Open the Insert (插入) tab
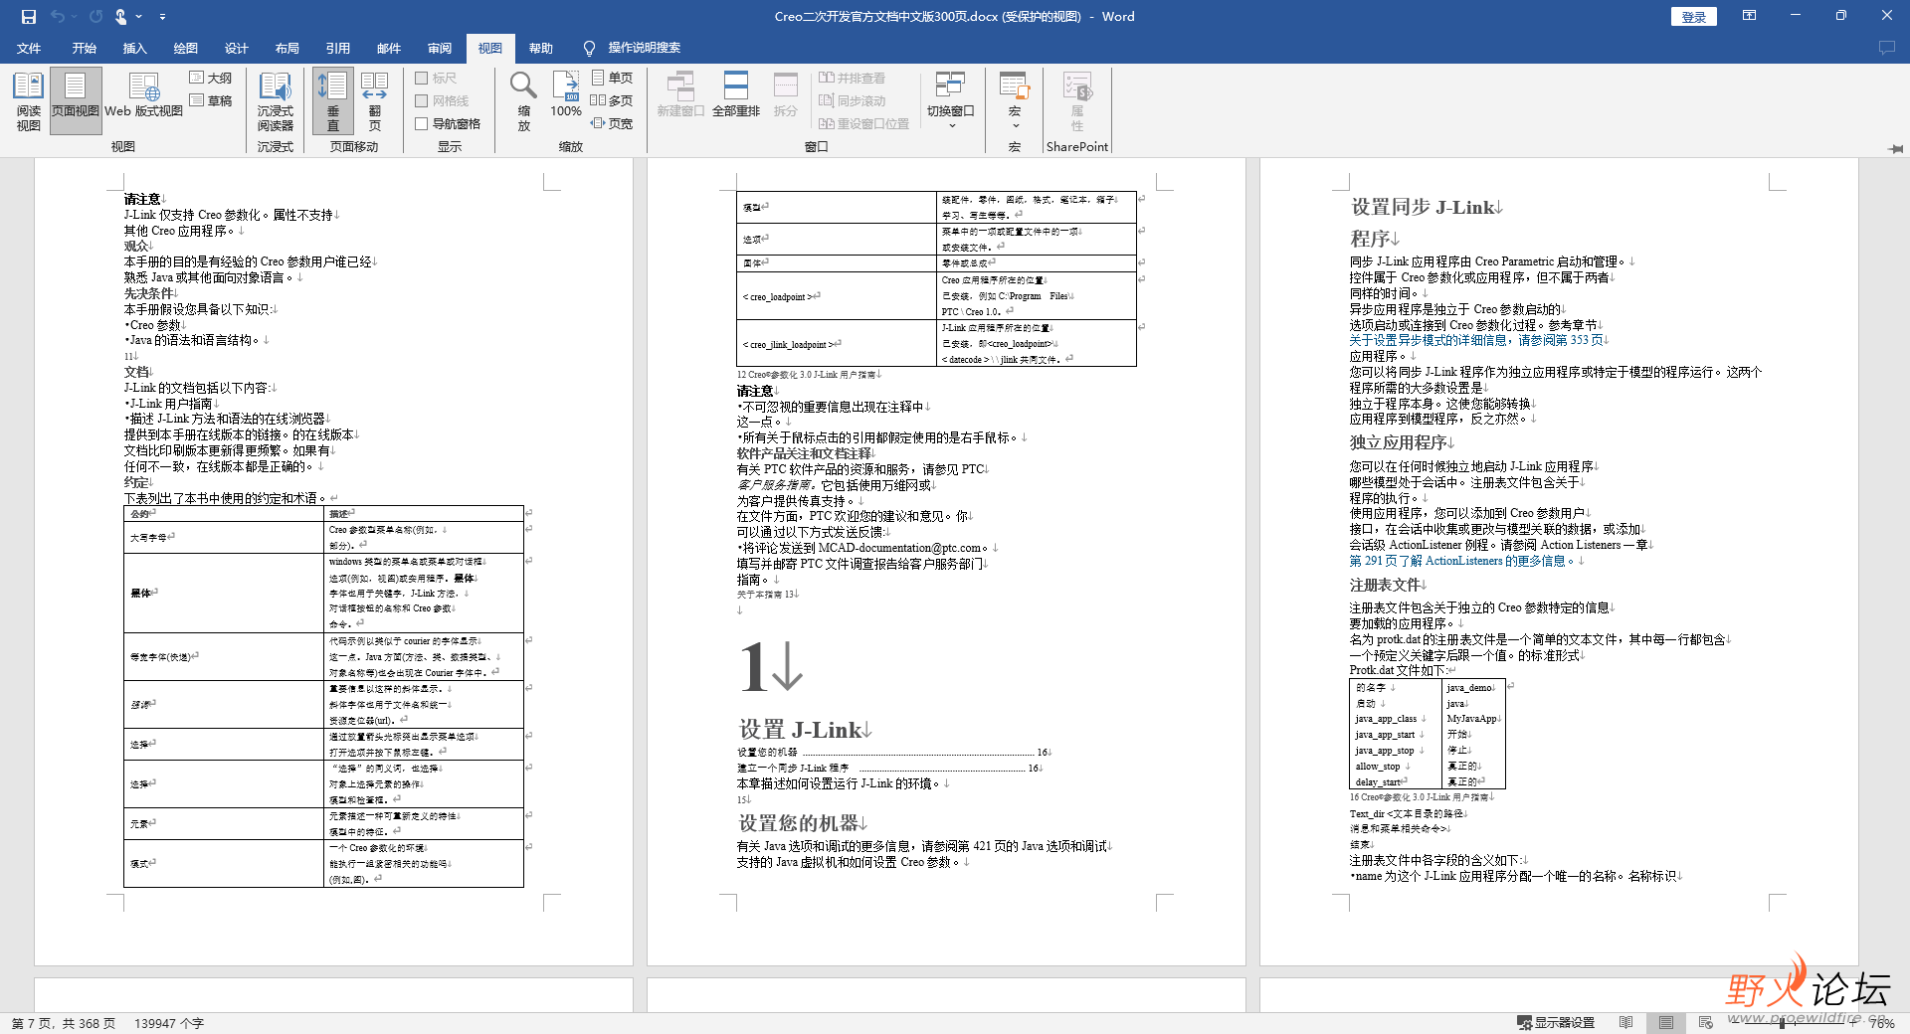This screenshot has width=1910, height=1034. (x=134, y=48)
